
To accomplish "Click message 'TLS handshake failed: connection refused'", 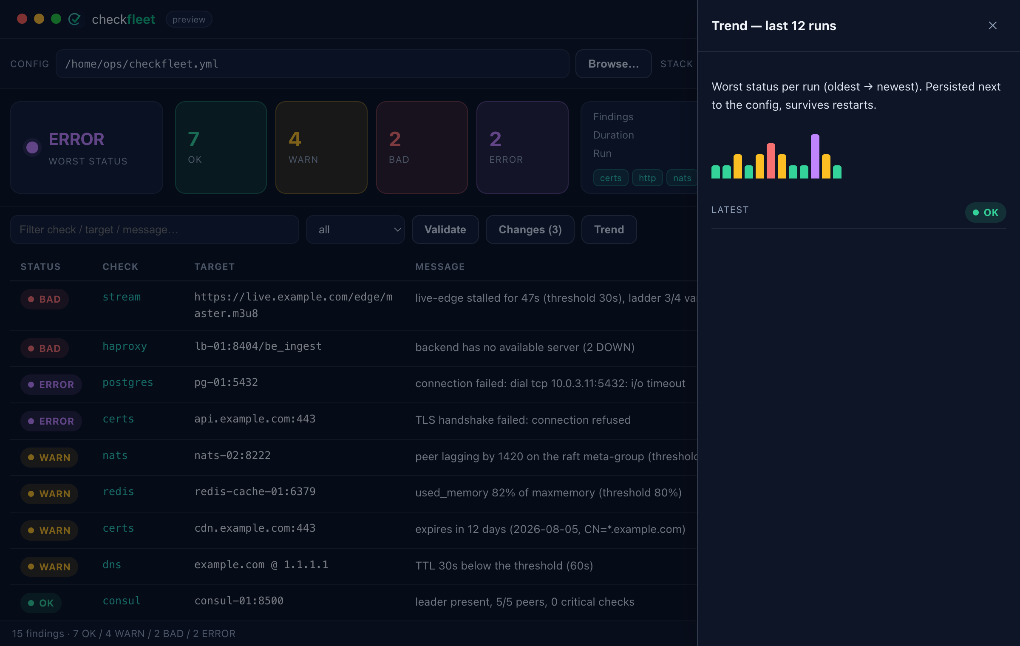I will point(523,420).
